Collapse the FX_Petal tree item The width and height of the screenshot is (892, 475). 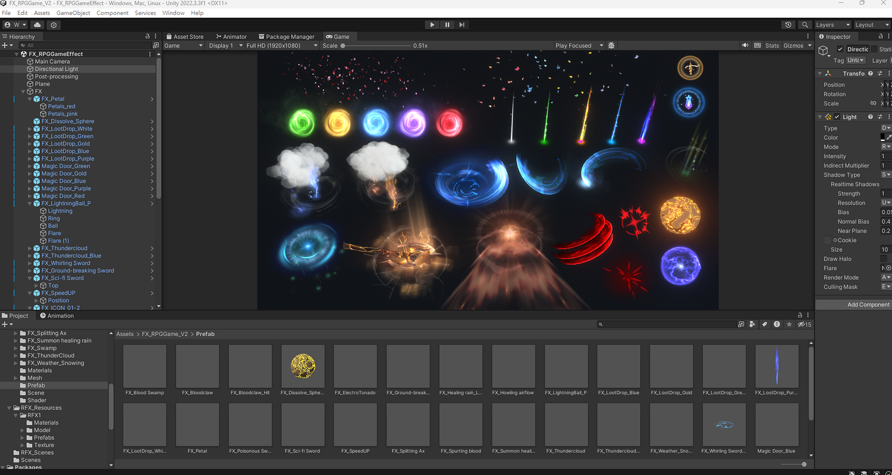coord(30,99)
